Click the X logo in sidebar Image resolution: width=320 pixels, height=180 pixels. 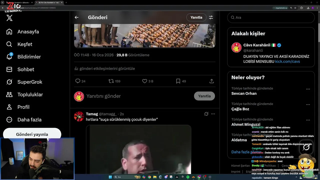[9, 18]
